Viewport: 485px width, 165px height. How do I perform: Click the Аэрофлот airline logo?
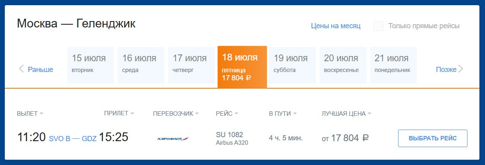click(x=173, y=138)
